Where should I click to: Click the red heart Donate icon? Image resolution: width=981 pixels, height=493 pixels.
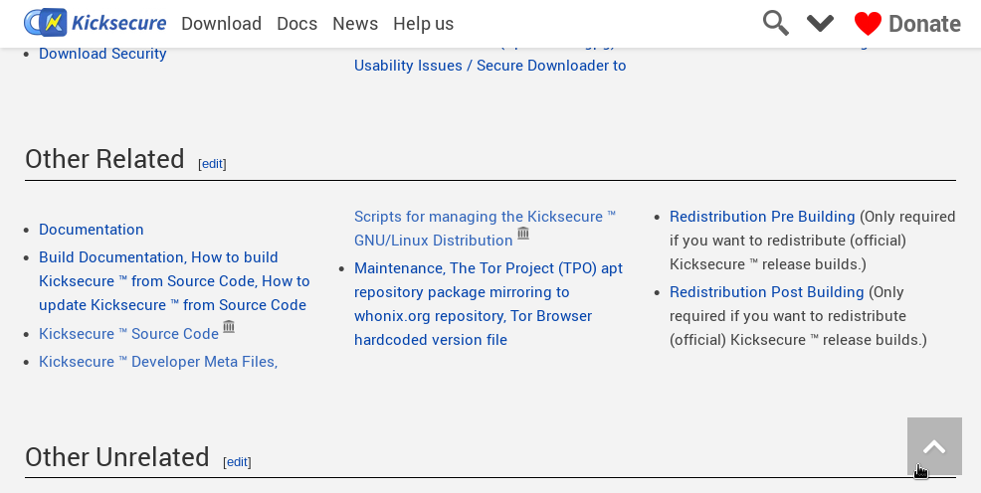868,24
